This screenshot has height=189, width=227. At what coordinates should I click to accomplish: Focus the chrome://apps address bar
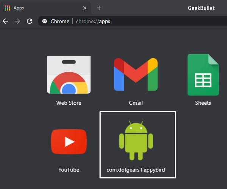tap(132, 21)
